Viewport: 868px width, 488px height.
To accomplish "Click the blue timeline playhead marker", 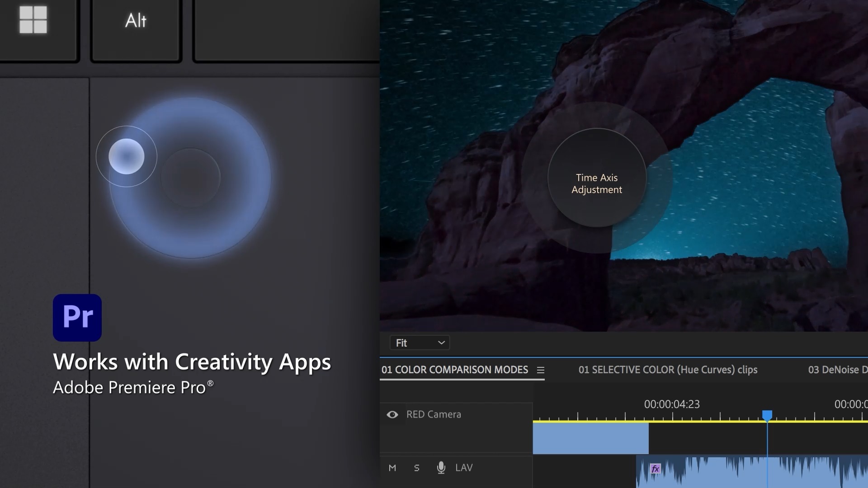I will (x=767, y=415).
